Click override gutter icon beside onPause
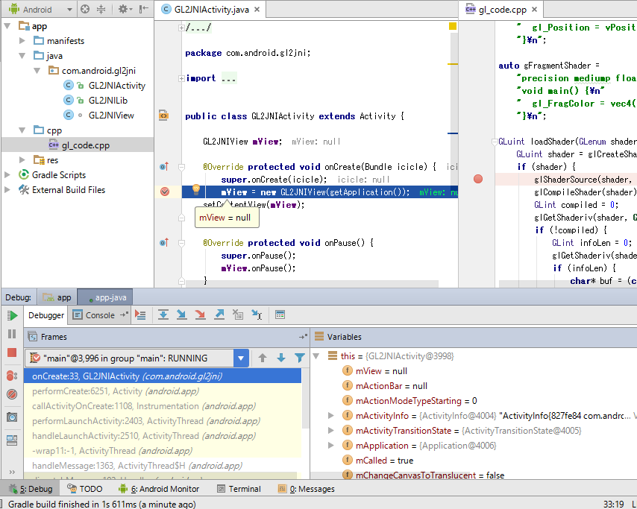Image resolution: width=637 pixels, height=509 pixels. pos(164,243)
